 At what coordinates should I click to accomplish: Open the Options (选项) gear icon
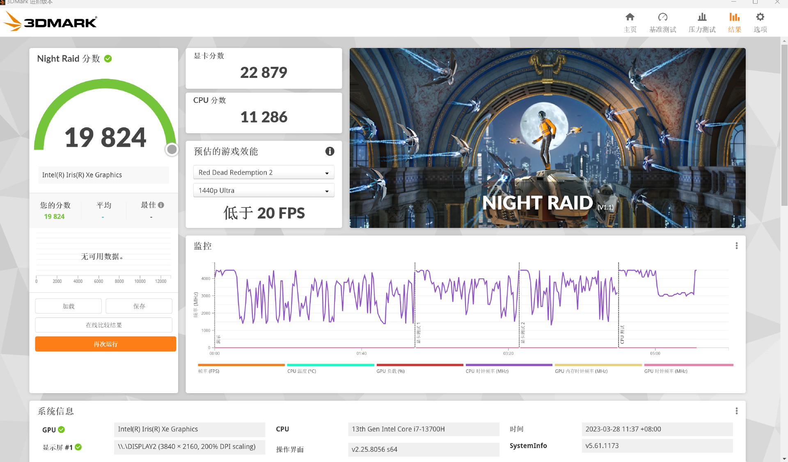(x=760, y=17)
